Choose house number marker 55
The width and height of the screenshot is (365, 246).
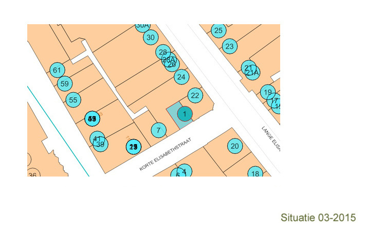pyautogui.click(x=74, y=100)
